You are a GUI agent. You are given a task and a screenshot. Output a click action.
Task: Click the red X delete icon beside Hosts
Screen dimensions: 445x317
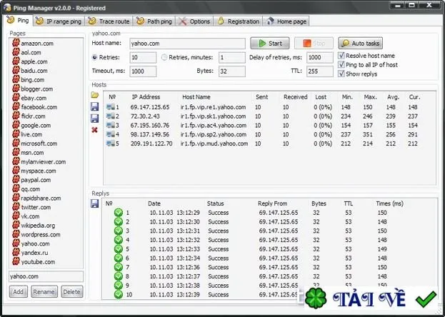pos(95,130)
